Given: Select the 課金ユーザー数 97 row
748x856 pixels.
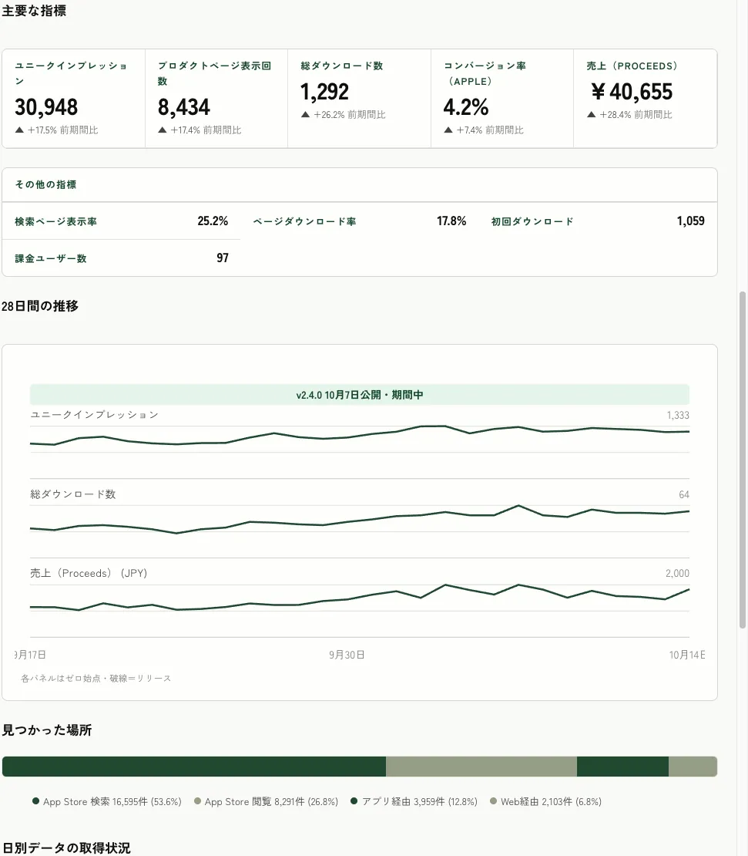Looking at the screenshot, I should pyautogui.click(x=121, y=258).
